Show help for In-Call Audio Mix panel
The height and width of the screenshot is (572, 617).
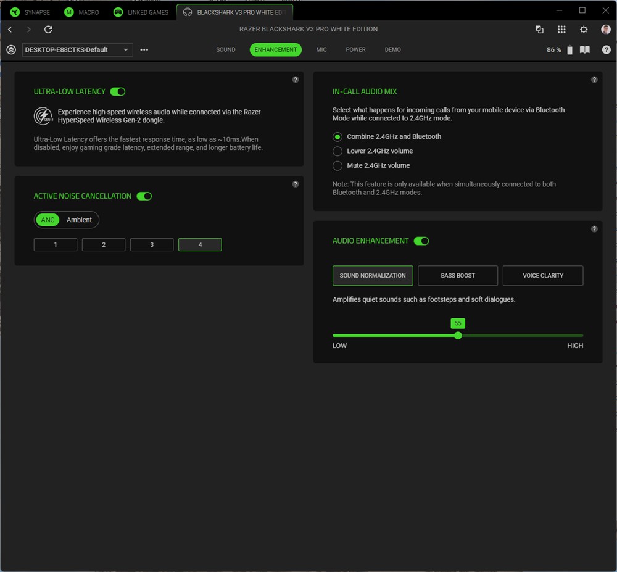[594, 80]
